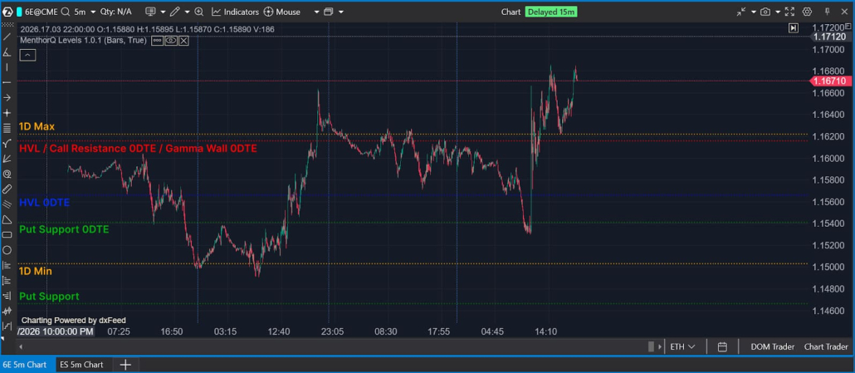Toggle MenthorQ Levels visibility eye icon
The height and width of the screenshot is (373, 855).
[171, 41]
